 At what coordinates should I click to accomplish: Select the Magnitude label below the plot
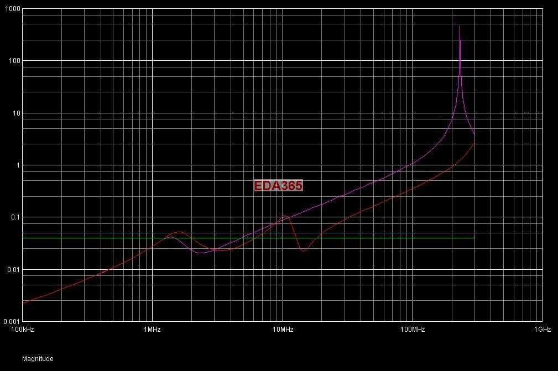click(x=38, y=358)
